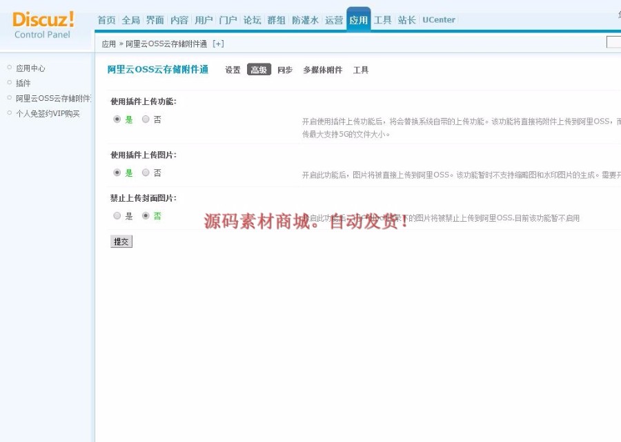621x442 pixels.
Task: Open the 界面 top menu
Action: click(x=155, y=20)
